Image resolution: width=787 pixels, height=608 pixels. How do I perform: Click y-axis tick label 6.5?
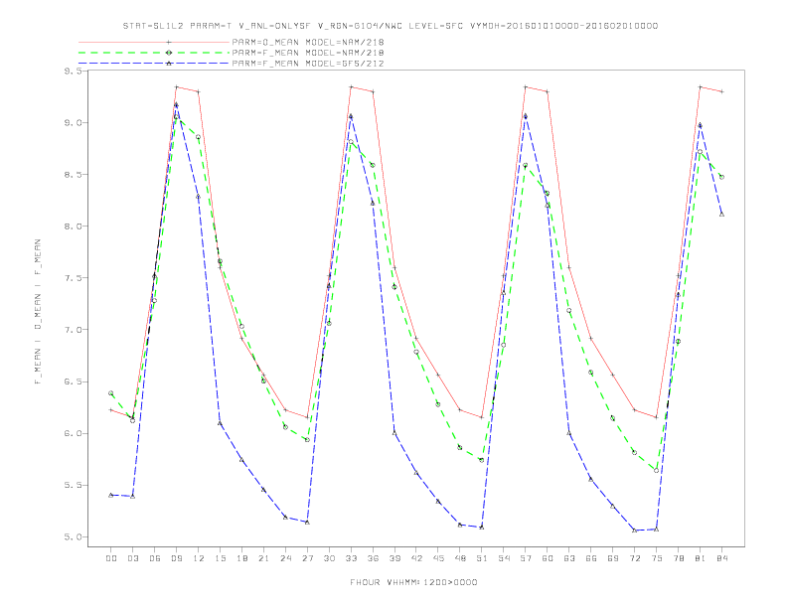72,381
